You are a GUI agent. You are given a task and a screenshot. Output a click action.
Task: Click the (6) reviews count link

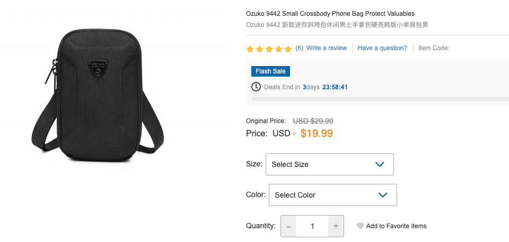[x=299, y=48]
